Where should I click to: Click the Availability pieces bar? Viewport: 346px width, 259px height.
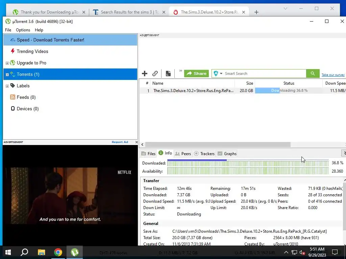pos(248,171)
